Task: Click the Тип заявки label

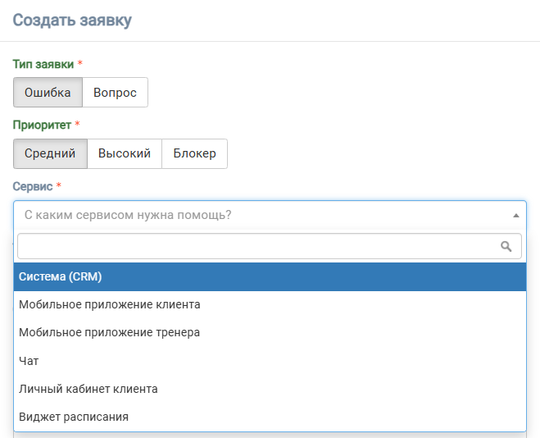Action: [x=43, y=64]
